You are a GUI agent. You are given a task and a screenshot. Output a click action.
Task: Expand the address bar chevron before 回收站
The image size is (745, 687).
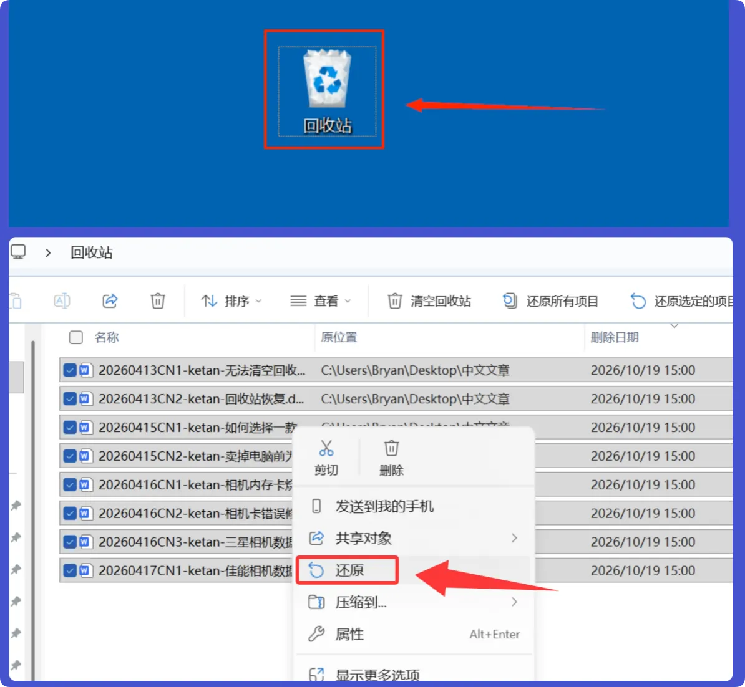pos(48,252)
